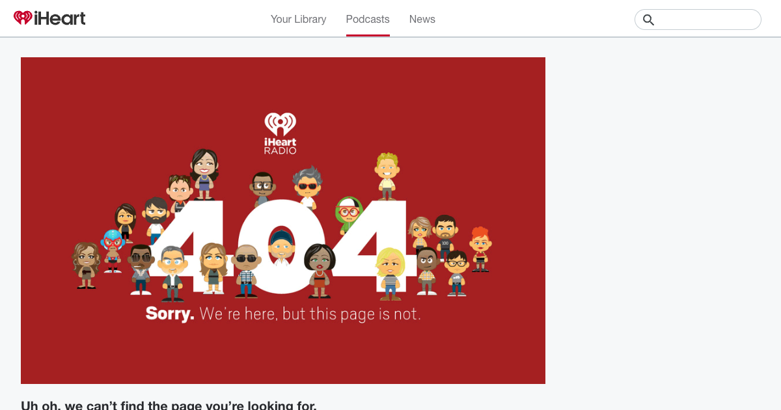The height and width of the screenshot is (410, 781).
Task: Click the blonde woman in striped shirt
Action: tap(390, 273)
